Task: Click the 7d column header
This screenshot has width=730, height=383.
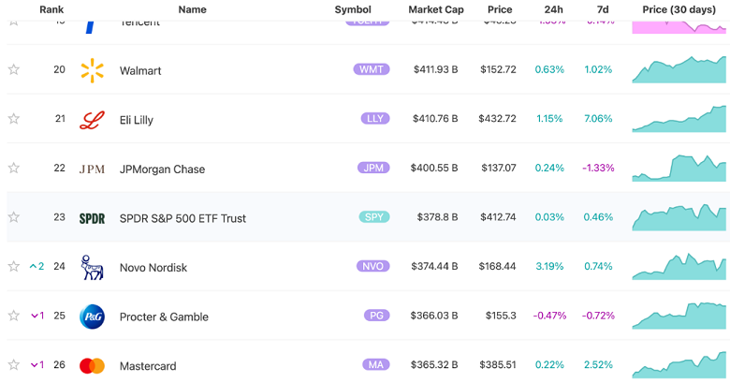Action: pyautogui.click(x=602, y=9)
